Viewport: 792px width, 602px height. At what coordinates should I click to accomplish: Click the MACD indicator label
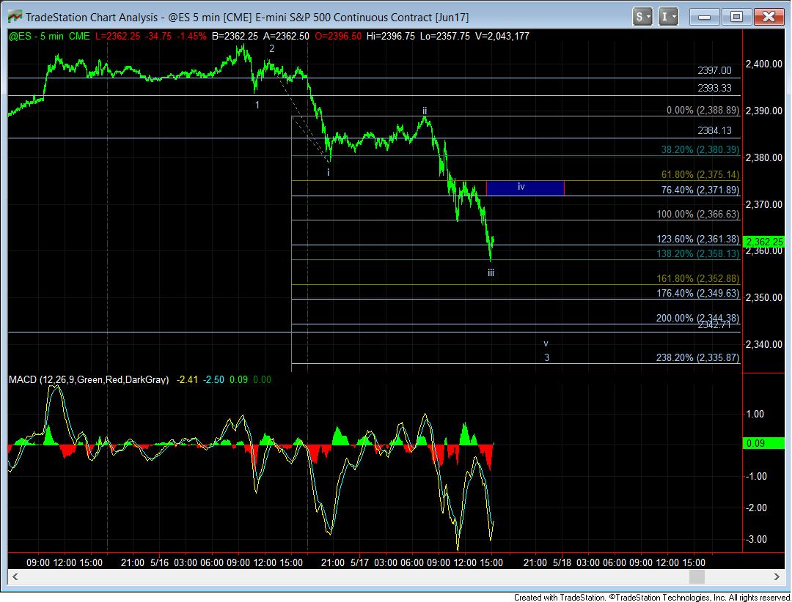click(88, 379)
